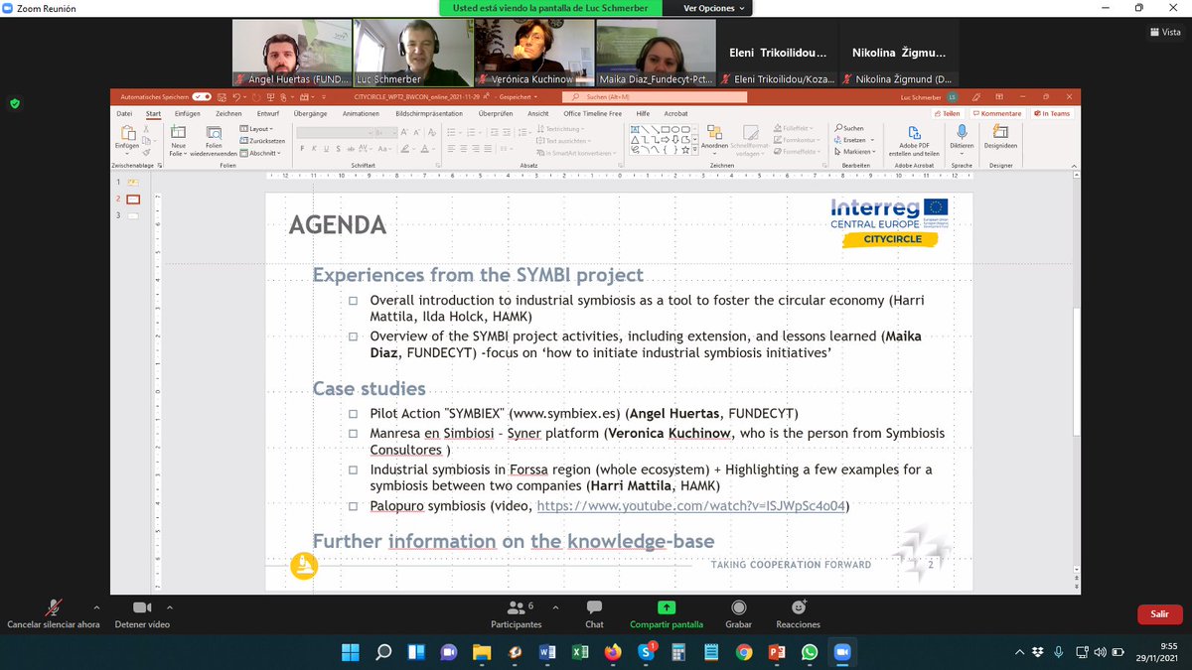Viewport: 1192px width, 670px height.
Task: Open the Animationen ribbon tab
Action: pos(361,114)
